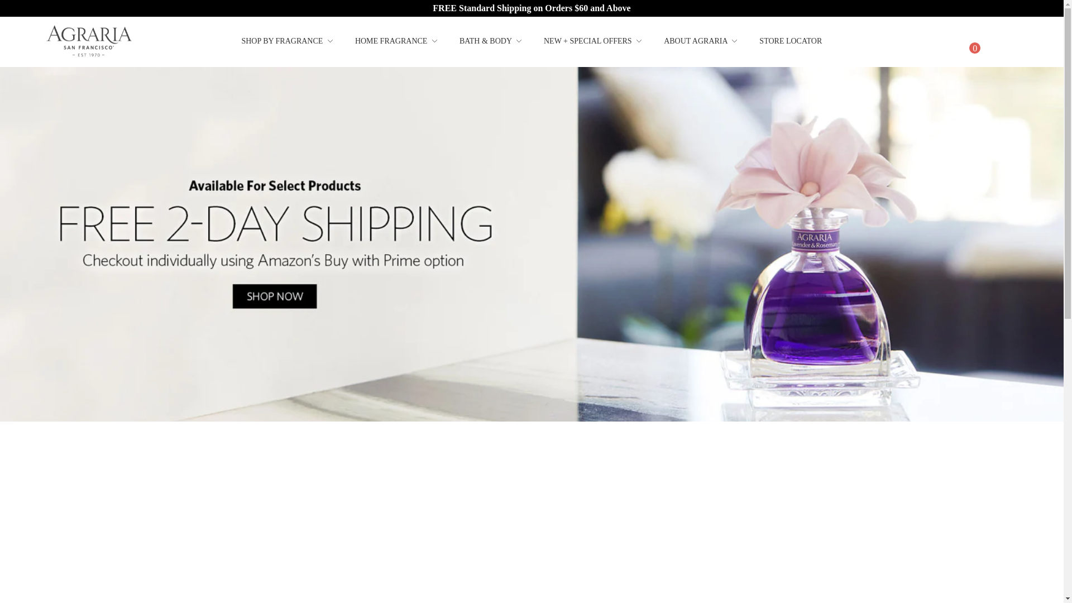
Task: Expand the About Agraria chevron
Action: click(734, 41)
